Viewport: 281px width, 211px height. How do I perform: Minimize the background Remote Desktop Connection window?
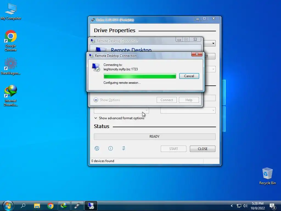(x=179, y=40)
